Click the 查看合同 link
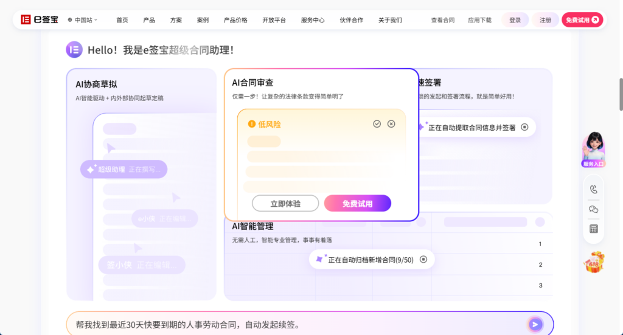The image size is (623, 335). [443, 20]
